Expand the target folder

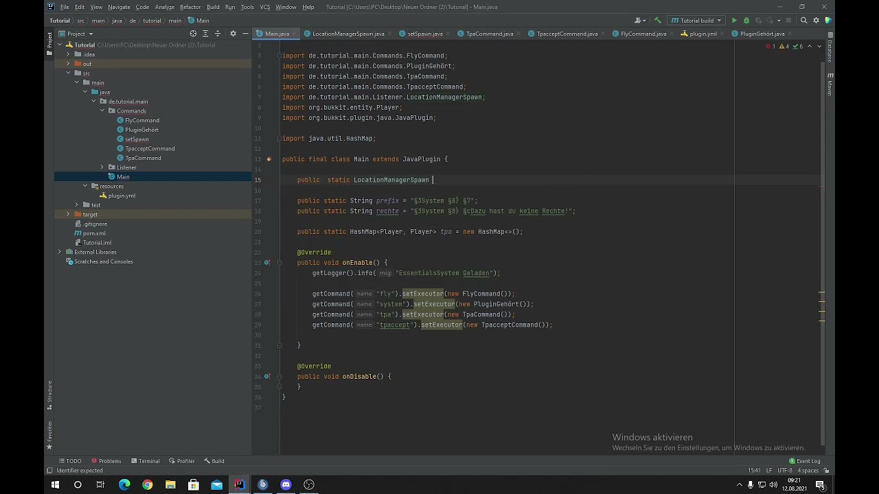coord(68,215)
